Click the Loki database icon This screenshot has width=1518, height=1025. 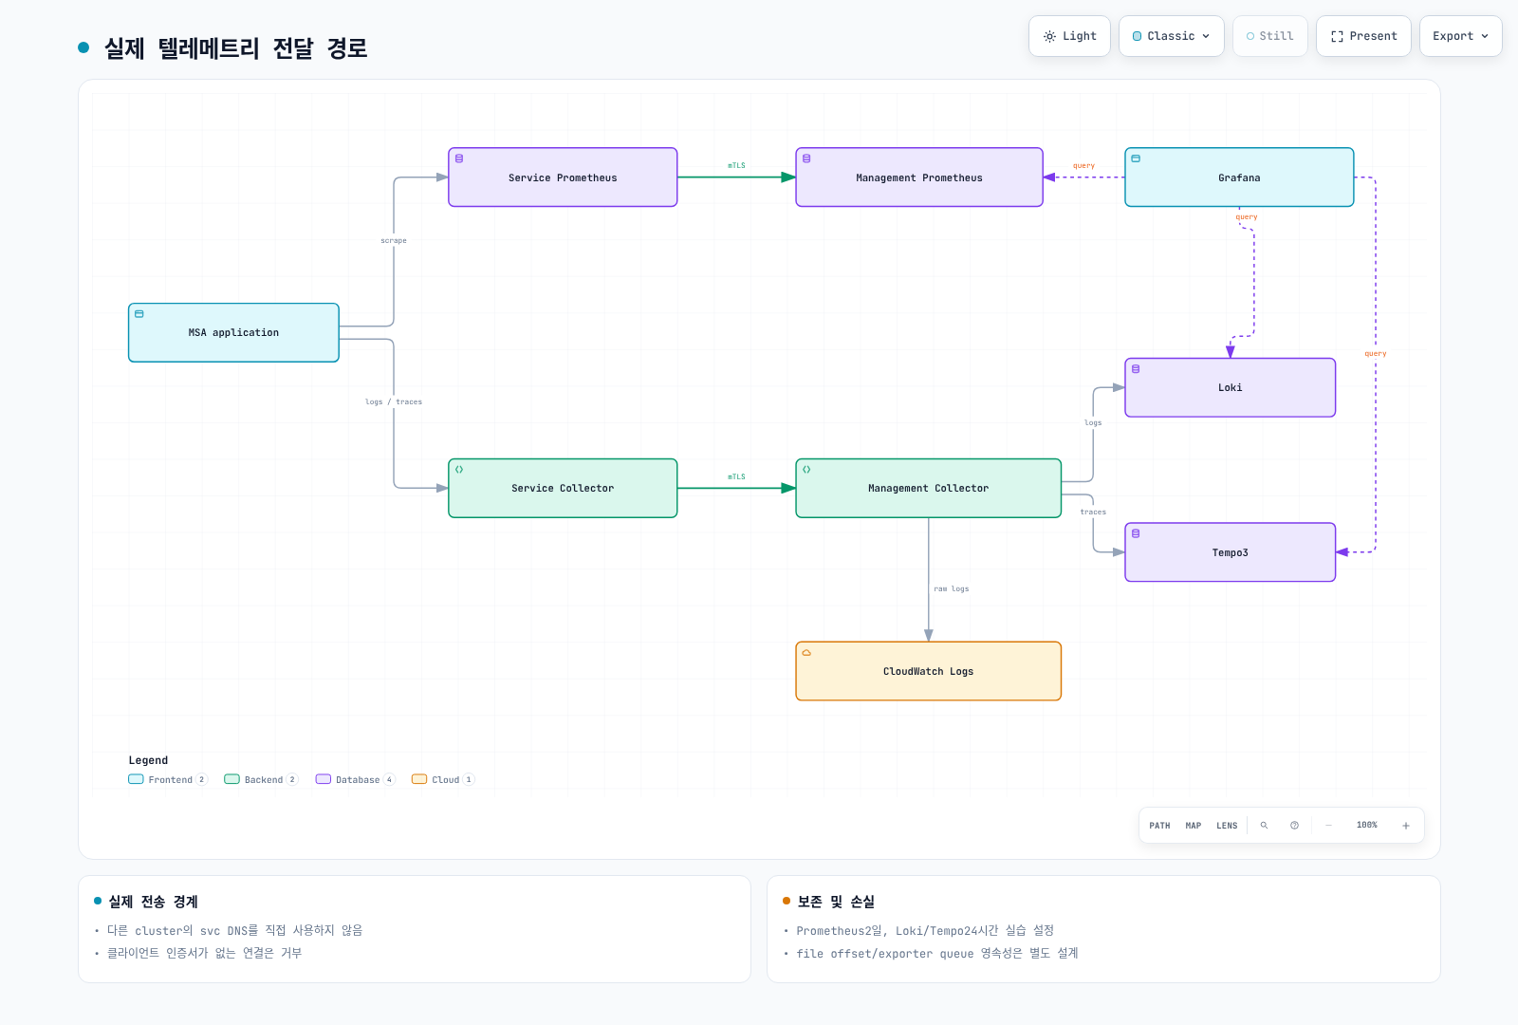pos(1136,369)
